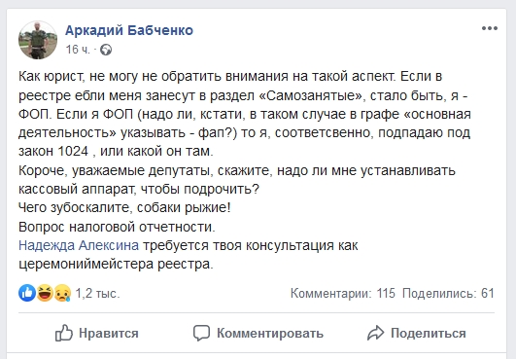Open the post options three-dot menu
Screen dimensions: 516x359
coord(490,28)
